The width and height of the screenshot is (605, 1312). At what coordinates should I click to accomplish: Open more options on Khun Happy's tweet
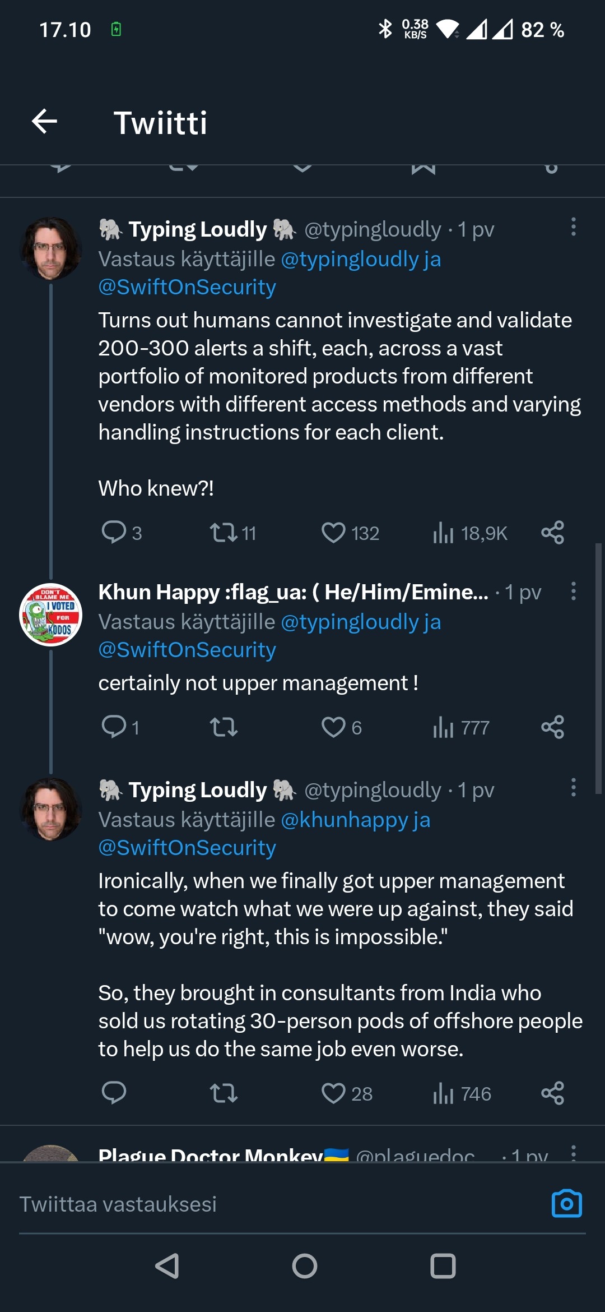point(573,591)
